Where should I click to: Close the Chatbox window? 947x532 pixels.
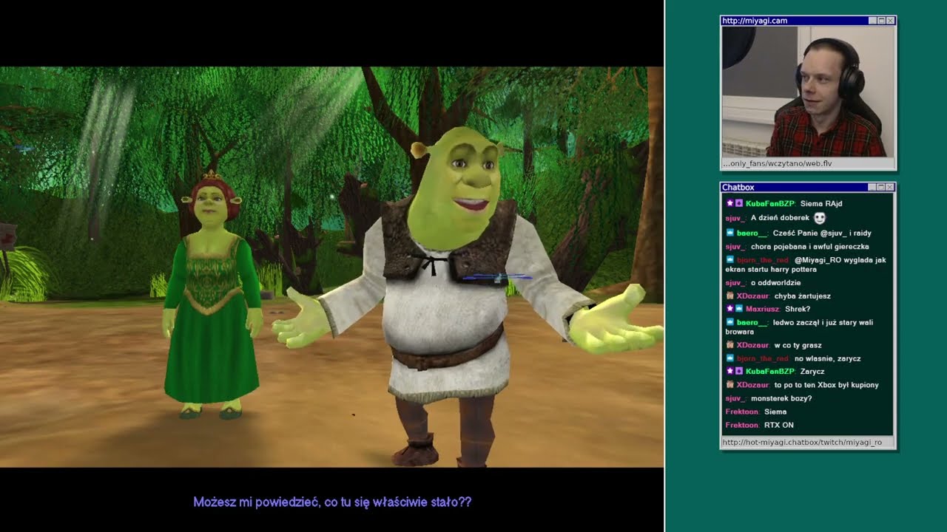(x=890, y=188)
